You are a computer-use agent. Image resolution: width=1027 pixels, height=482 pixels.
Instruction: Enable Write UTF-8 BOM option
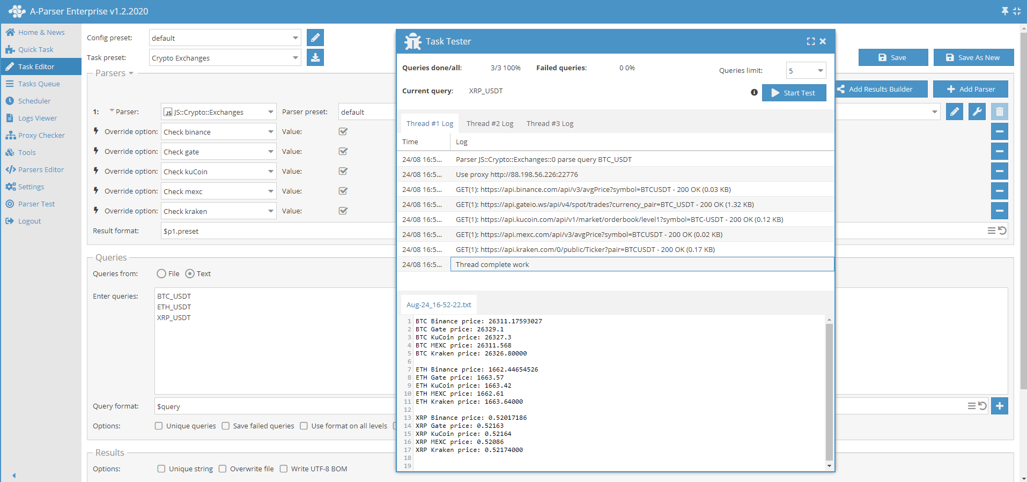coord(284,469)
